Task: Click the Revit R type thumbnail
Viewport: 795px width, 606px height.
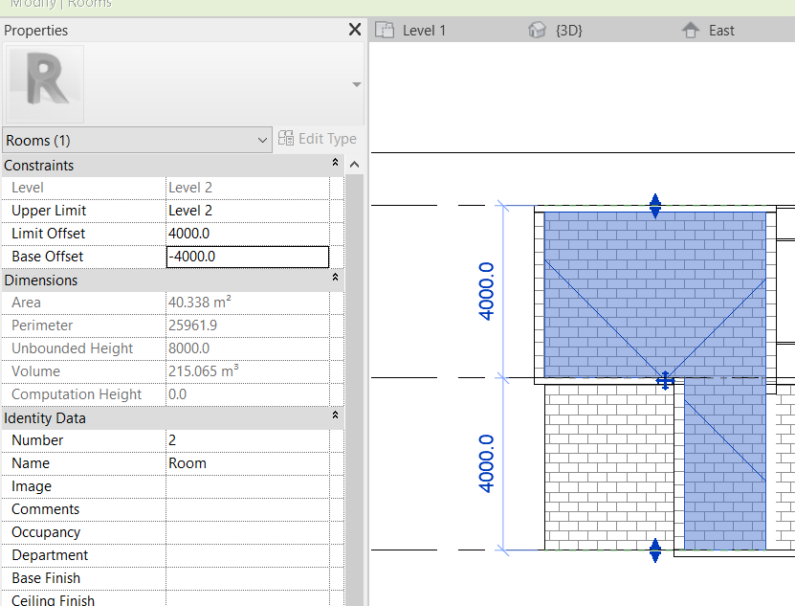Action: [45, 83]
